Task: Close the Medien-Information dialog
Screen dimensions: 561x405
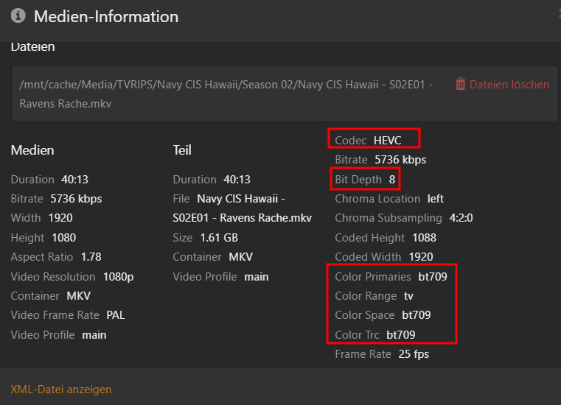Action: tap(559, 14)
